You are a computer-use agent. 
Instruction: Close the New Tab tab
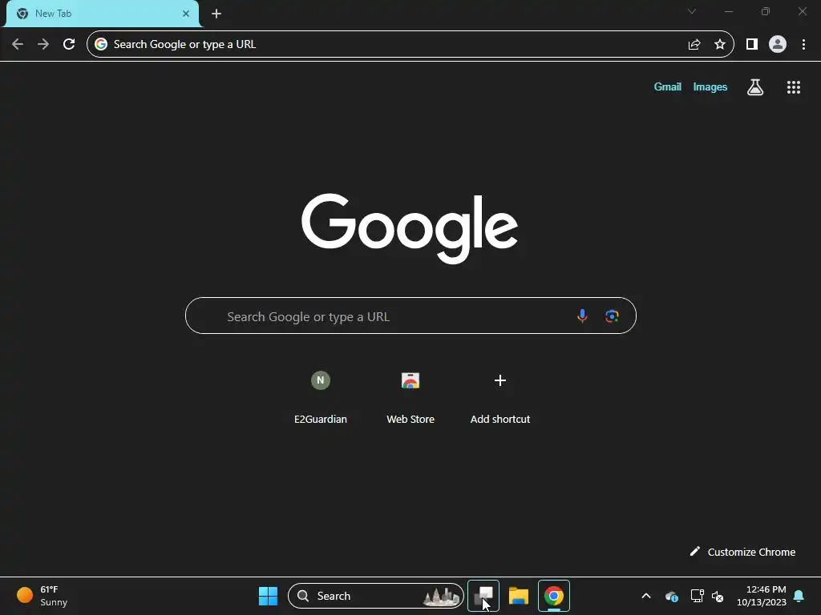pos(186,14)
